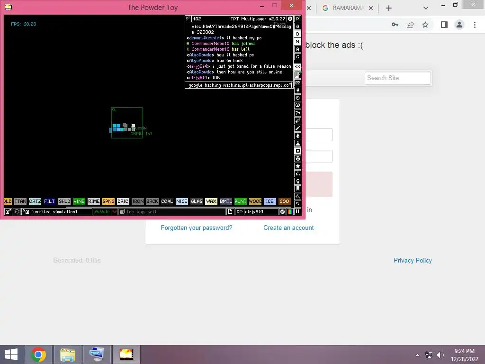This screenshot has width=485, height=364.
Task: Select the IRON element
Action: point(138,201)
